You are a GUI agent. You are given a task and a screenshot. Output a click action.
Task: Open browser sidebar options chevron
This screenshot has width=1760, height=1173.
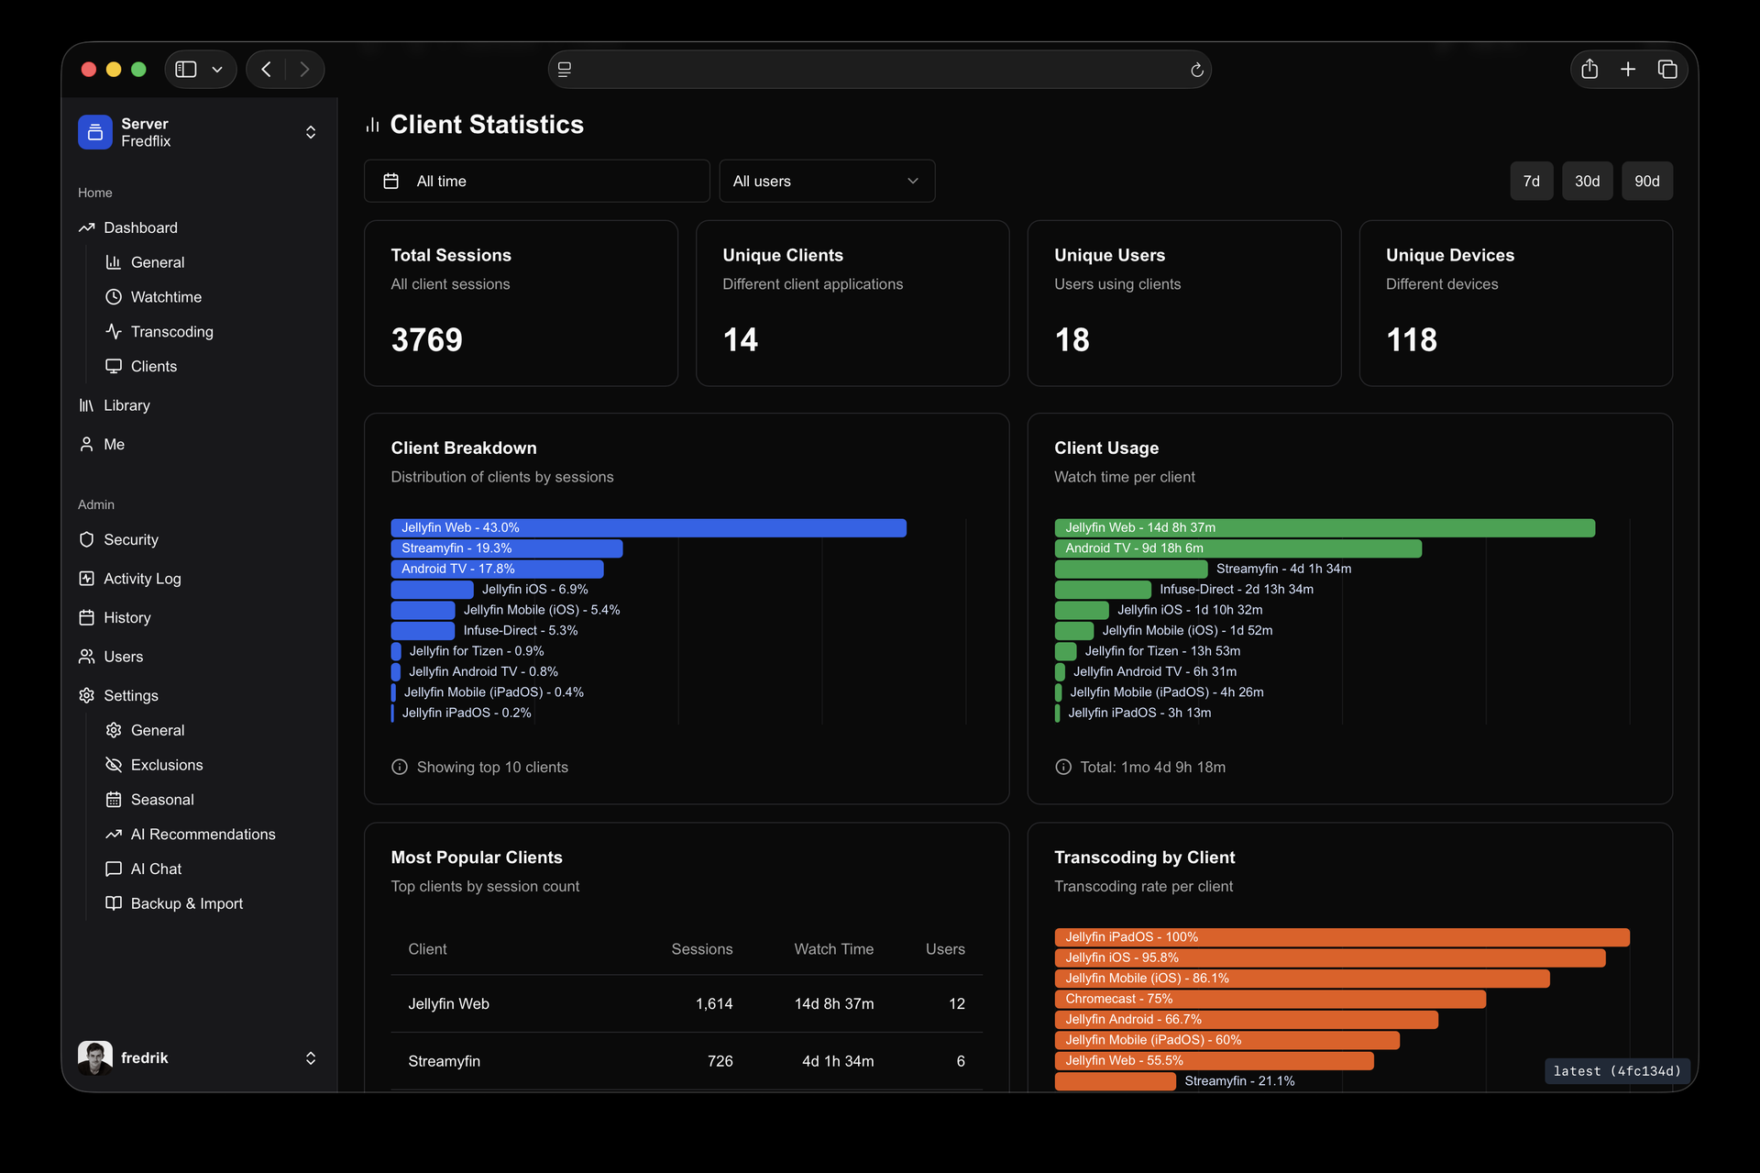point(217,70)
